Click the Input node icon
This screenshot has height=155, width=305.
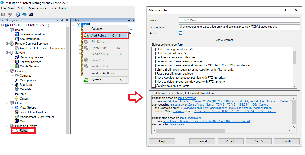pos(17,94)
